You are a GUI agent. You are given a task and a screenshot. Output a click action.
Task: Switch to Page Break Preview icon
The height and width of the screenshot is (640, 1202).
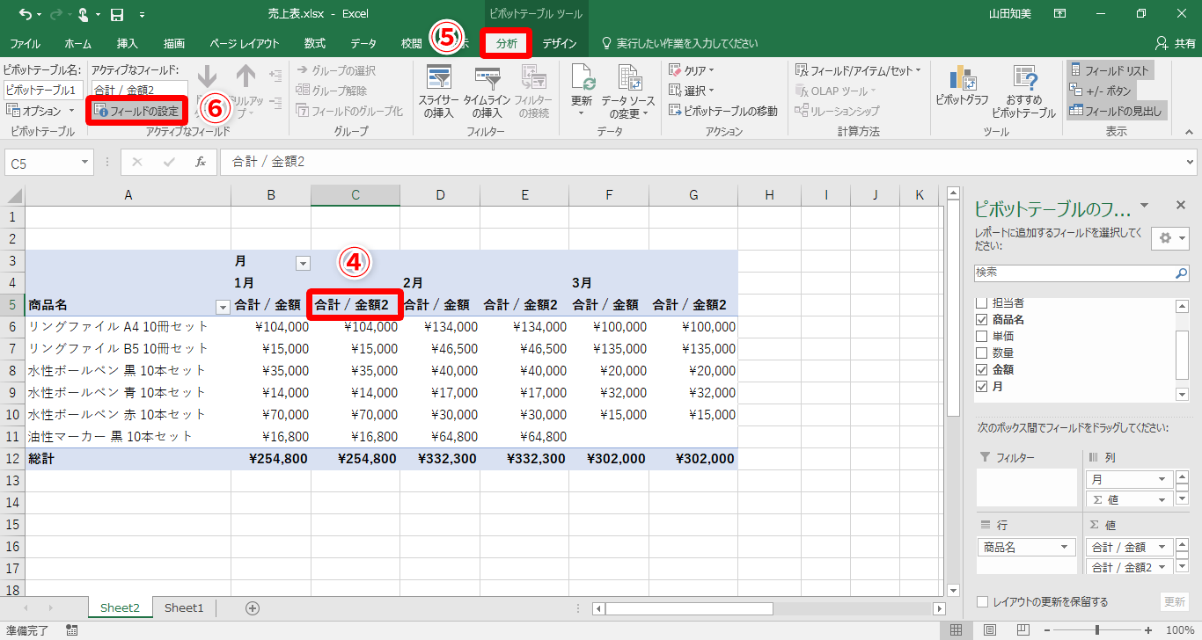click(x=1023, y=629)
